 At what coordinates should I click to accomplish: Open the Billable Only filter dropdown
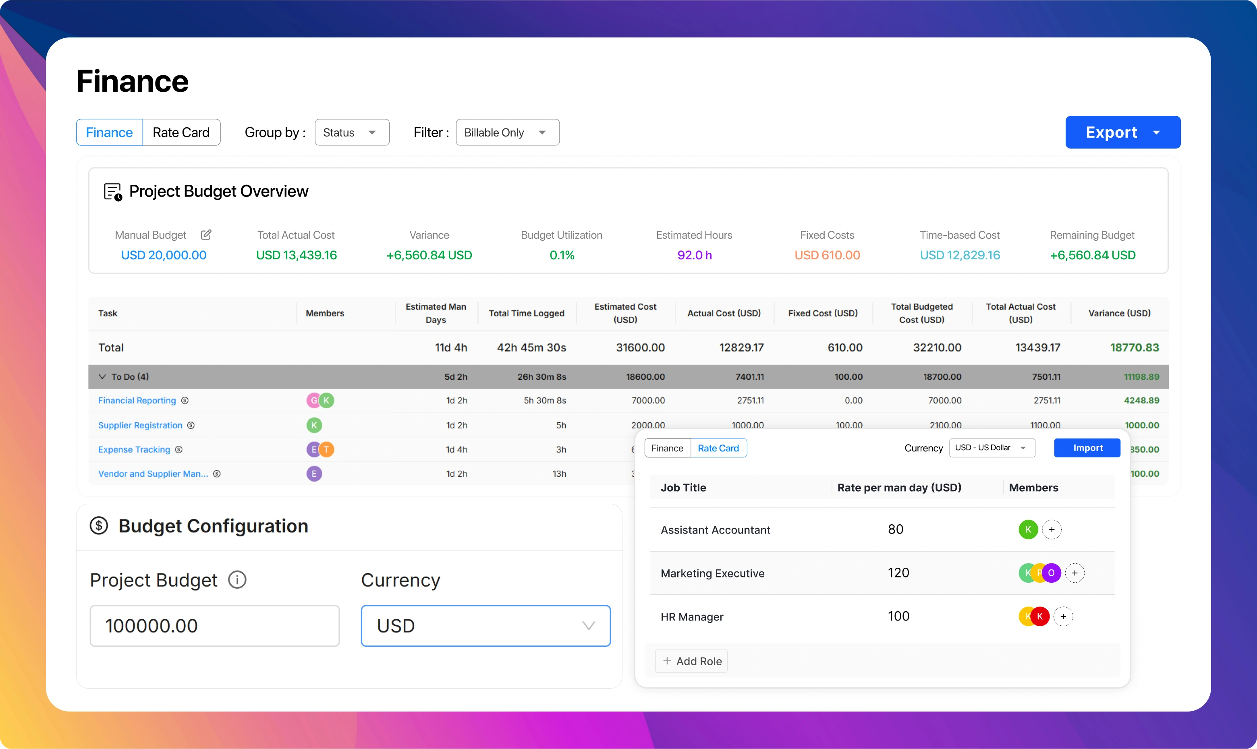tap(507, 132)
